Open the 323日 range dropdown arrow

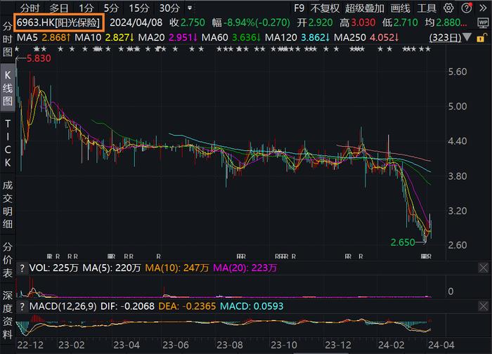tap(467, 37)
